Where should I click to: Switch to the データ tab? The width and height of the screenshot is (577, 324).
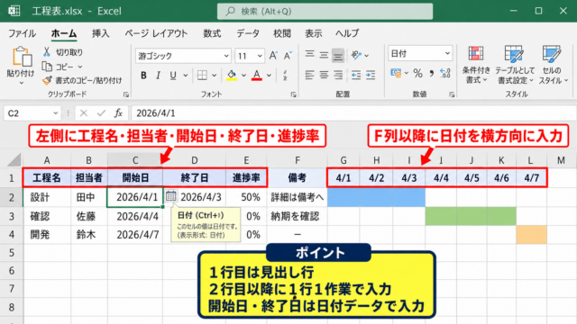[x=248, y=33]
